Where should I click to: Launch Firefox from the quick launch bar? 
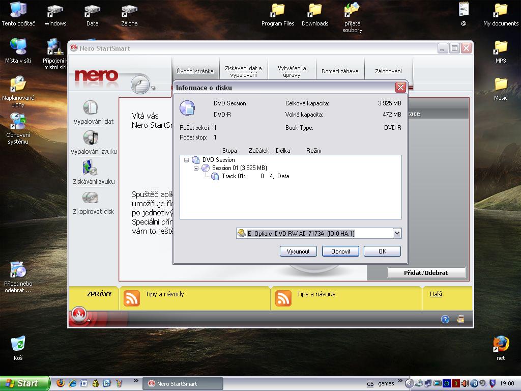61,383
